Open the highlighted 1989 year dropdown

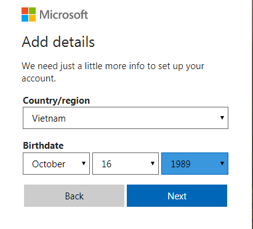[195, 164]
